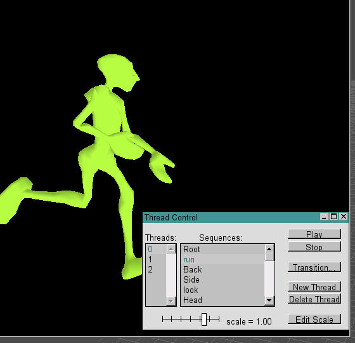Pick the look sequence
The image size is (355, 343).
223,290
